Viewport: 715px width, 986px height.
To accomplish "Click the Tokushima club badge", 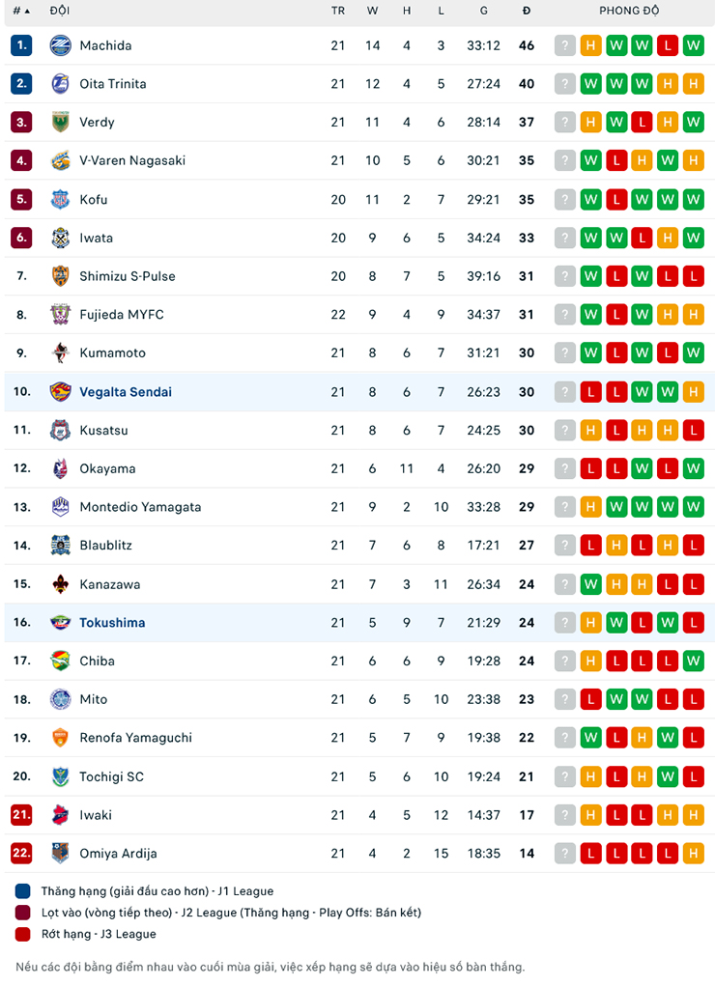I will [61, 623].
